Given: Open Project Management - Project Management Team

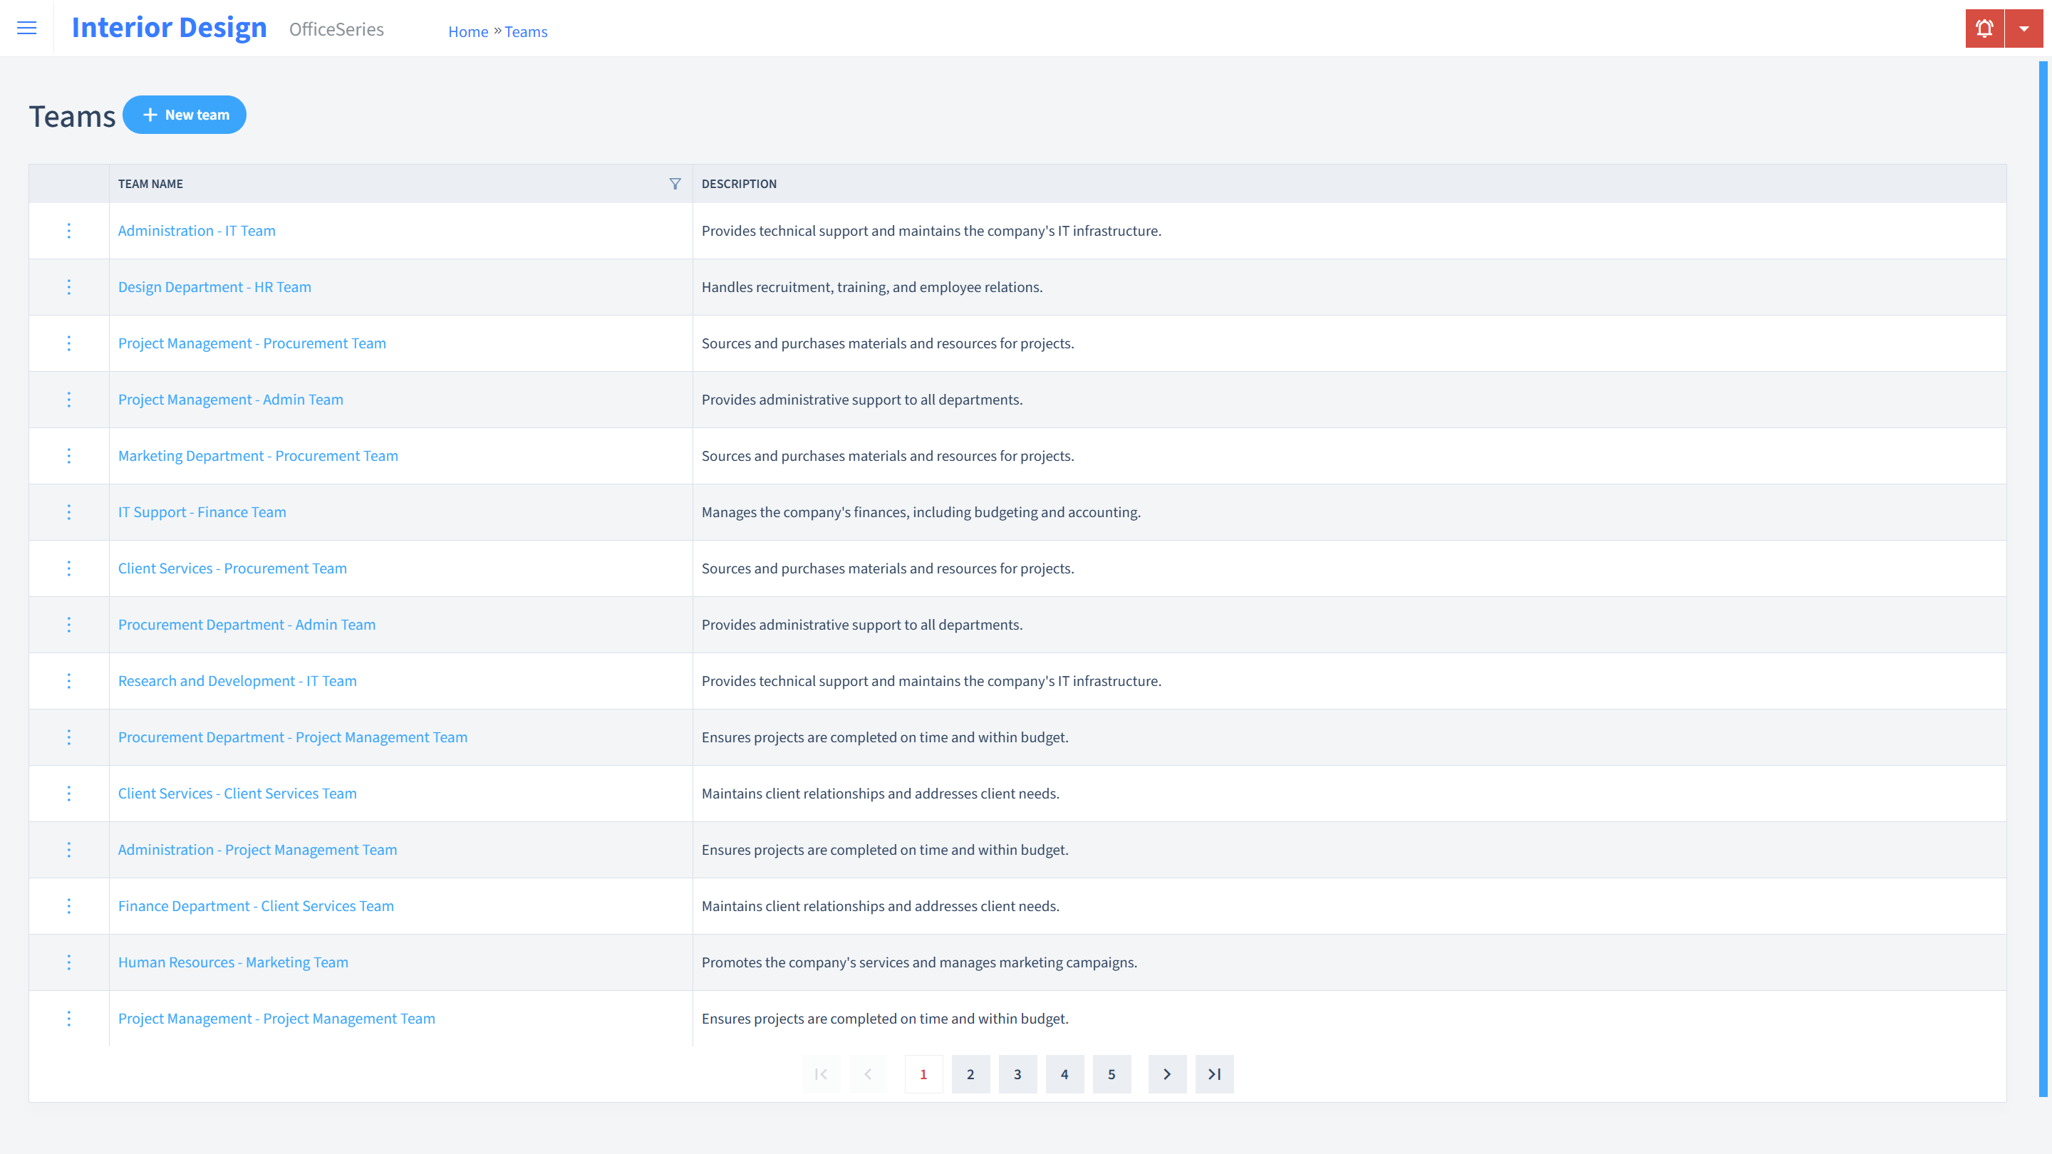Looking at the screenshot, I should coord(276,1017).
